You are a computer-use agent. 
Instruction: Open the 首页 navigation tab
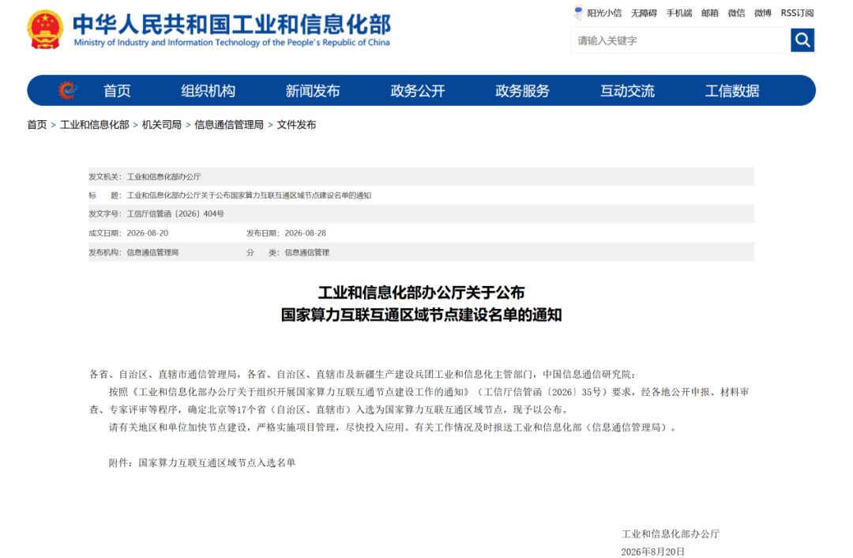click(117, 91)
